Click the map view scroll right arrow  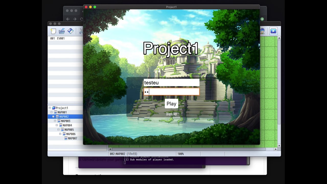point(276,149)
